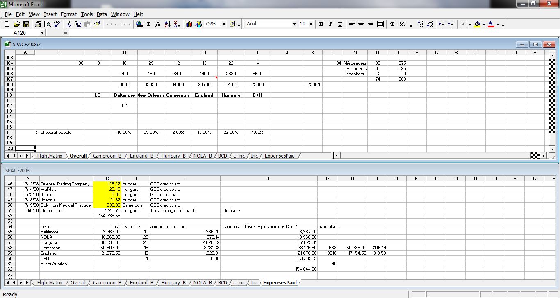Open the Font Color arrow palette
This screenshot has width=560, height=298.
(x=498, y=24)
